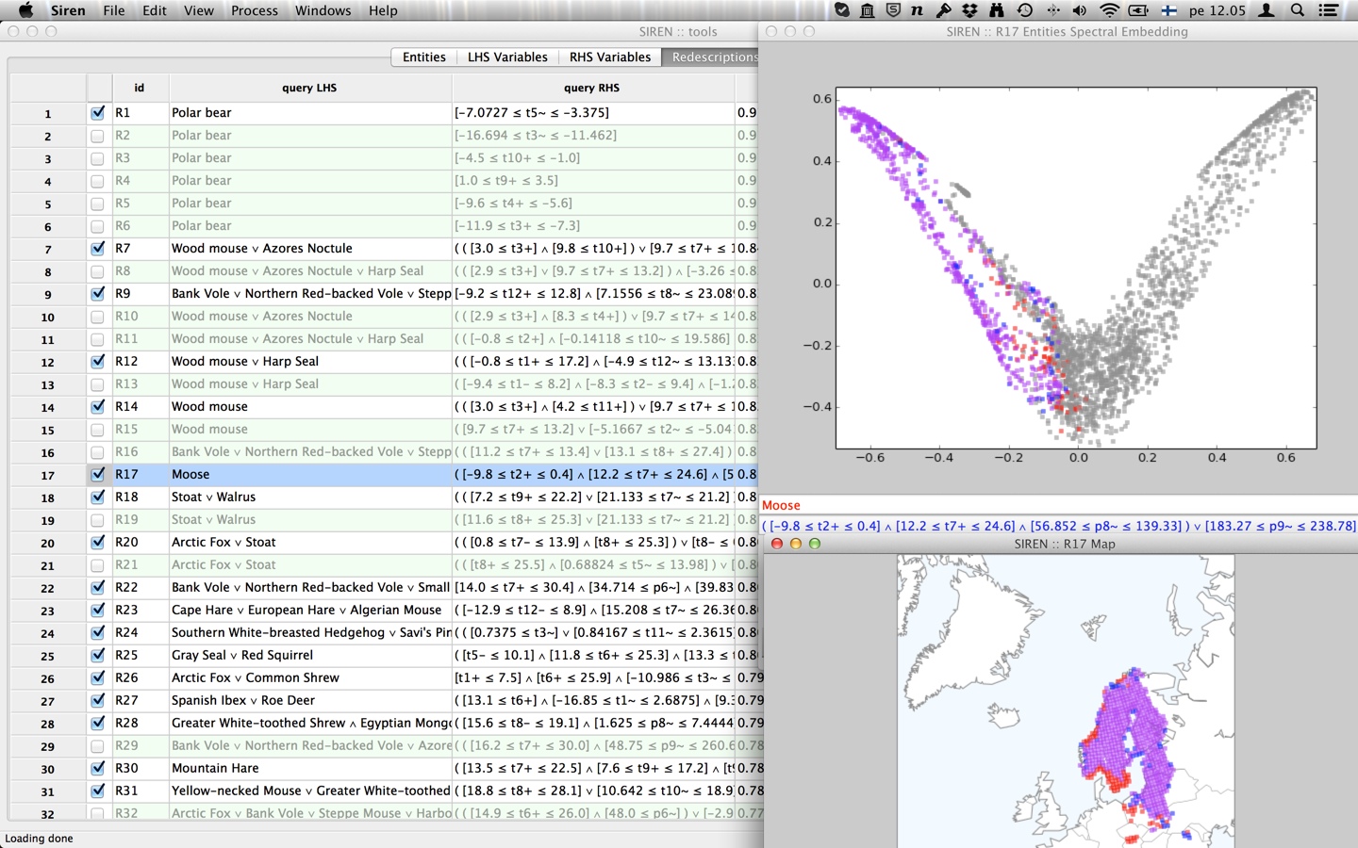Open the Siren application menu

(x=68, y=10)
